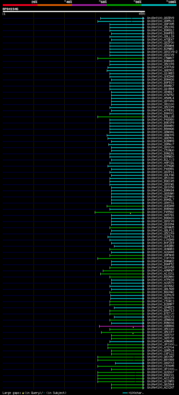Click the label UniRef100_B9H4G6
This screenshot has width=179, height=395.
(161, 80)
